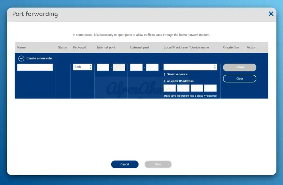Focus the External port end field
Screen dimensions: 283x185
(152, 67)
